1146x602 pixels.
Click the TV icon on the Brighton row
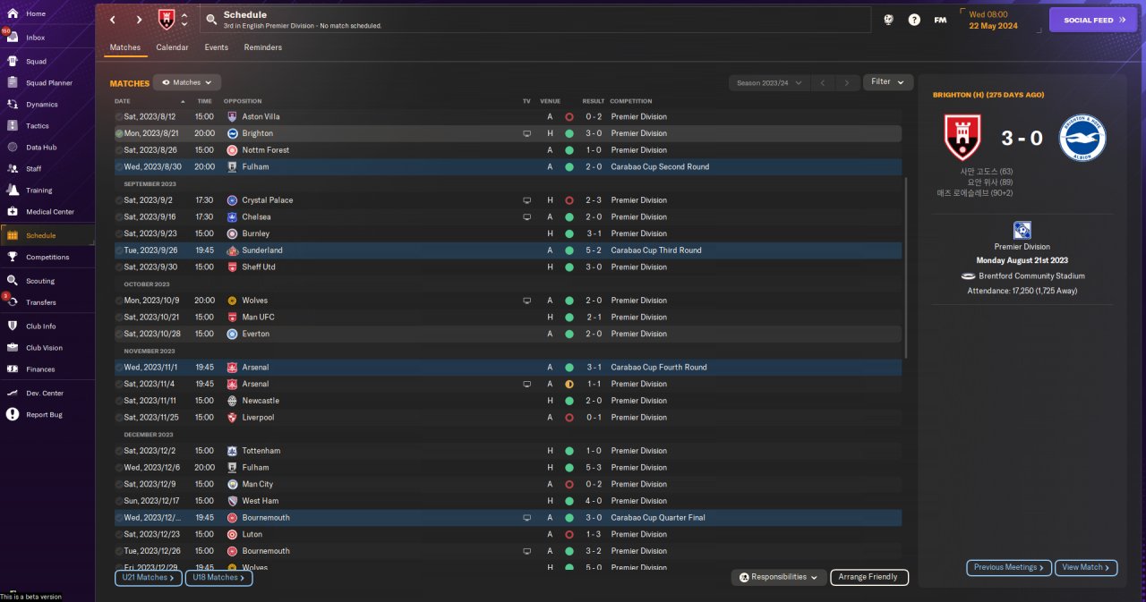click(x=526, y=133)
